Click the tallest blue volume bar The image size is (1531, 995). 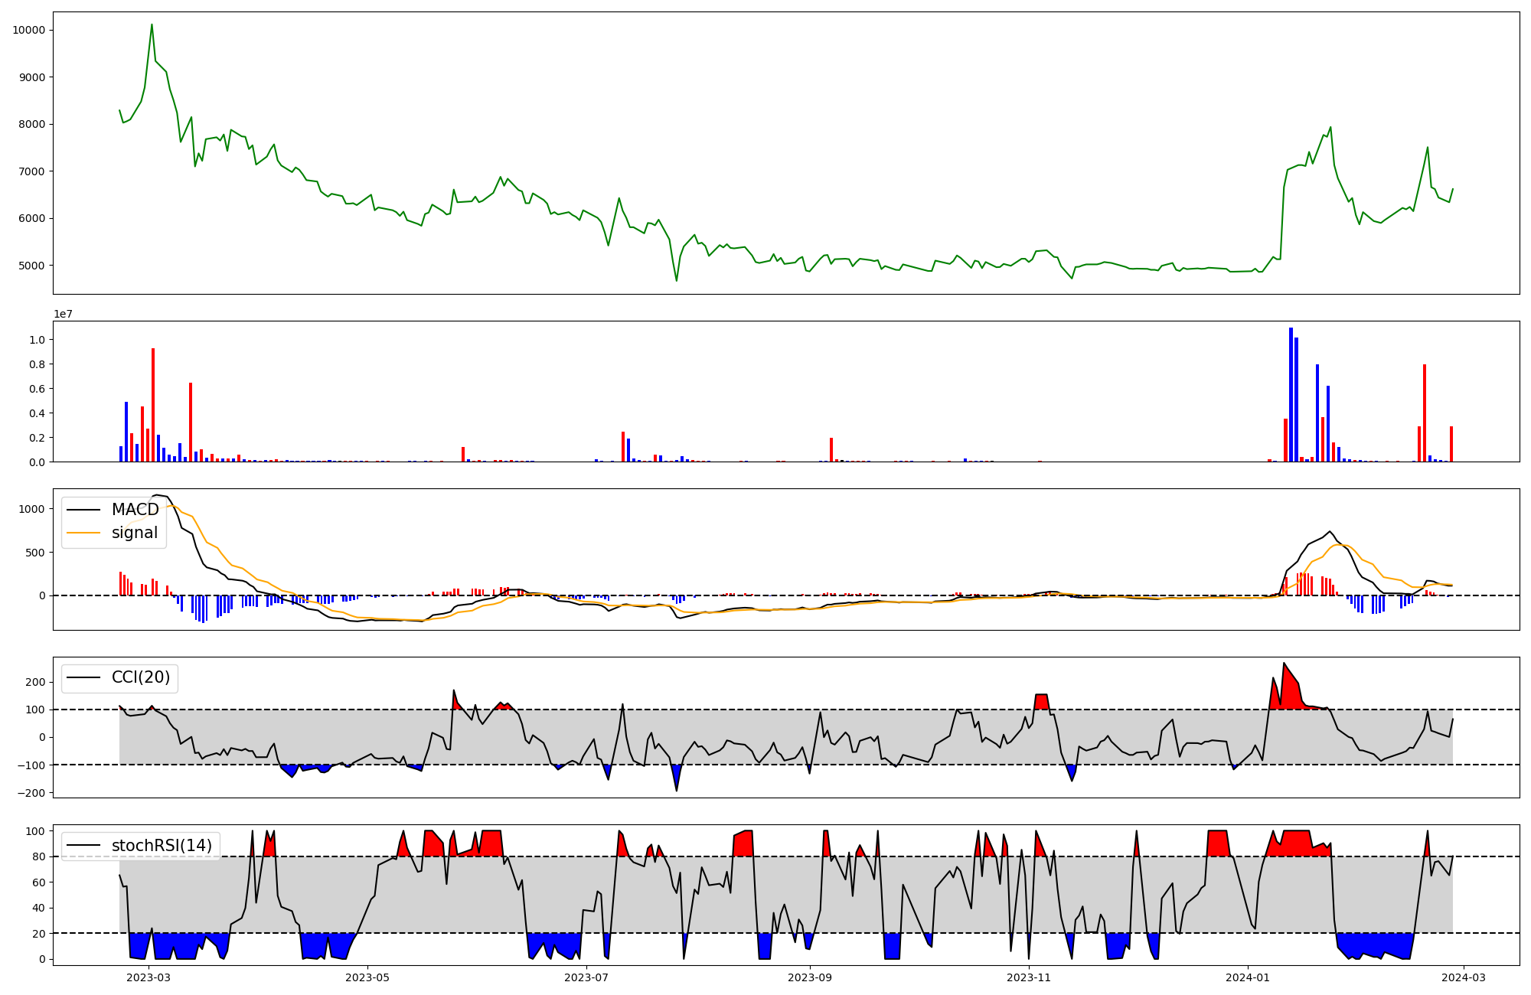[x=1291, y=394]
